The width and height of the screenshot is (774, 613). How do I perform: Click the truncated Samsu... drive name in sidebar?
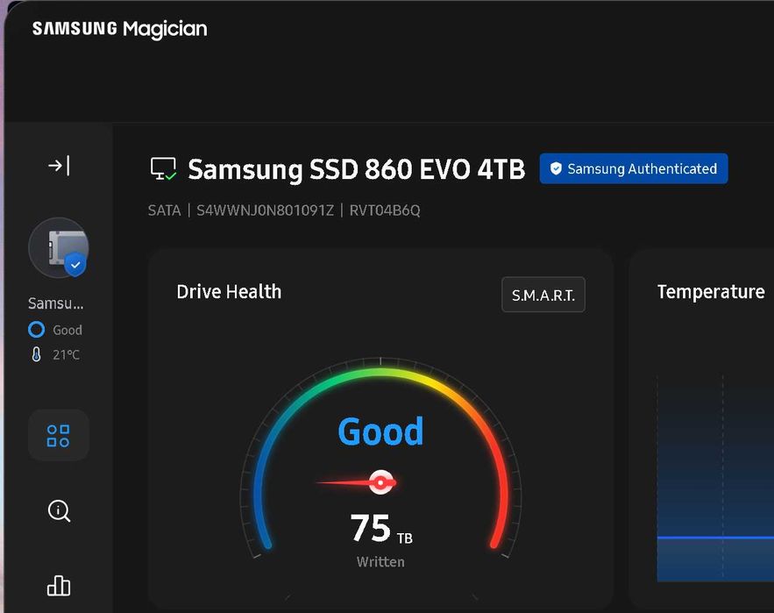(x=56, y=303)
